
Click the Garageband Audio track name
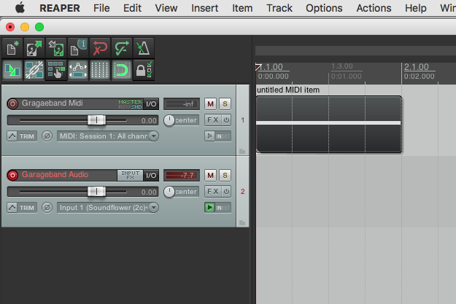55,175
